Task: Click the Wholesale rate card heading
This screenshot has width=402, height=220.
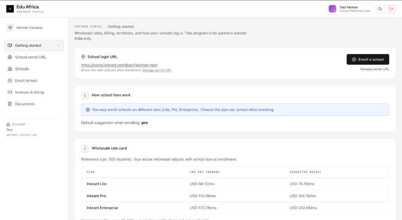Action: [109, 148]
